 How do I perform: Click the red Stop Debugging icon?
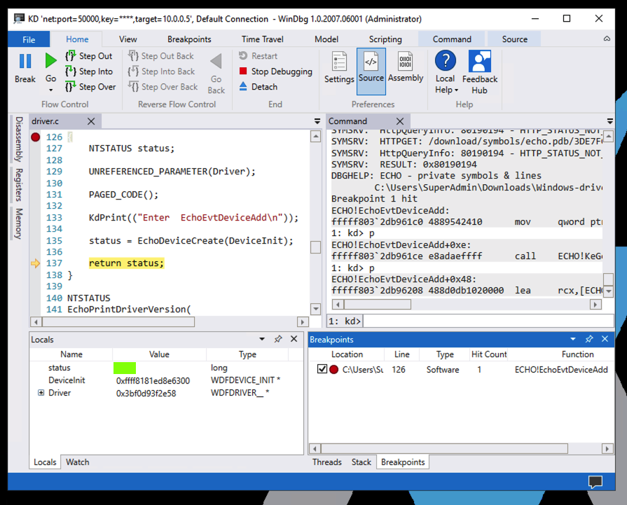(243, 71)
